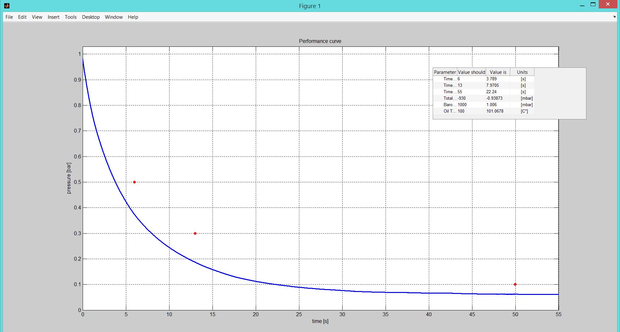Screen dimensions: 620x332
Task: Select the 'Value is' cell showing 22.24
Action: 497,92
